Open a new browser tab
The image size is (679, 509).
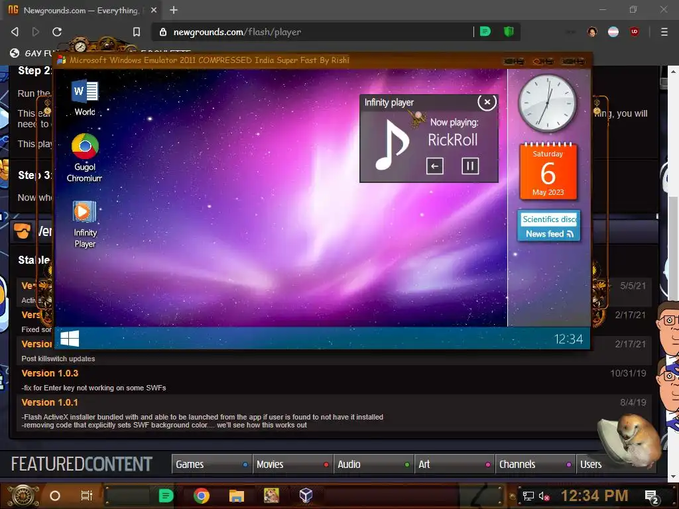pyautogui.click(x=174, y=10)
